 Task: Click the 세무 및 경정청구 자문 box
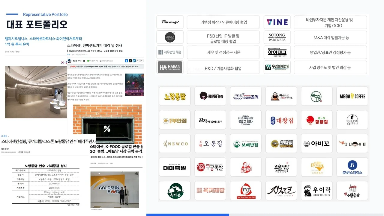pyautogui.click(x=223, y=52)
